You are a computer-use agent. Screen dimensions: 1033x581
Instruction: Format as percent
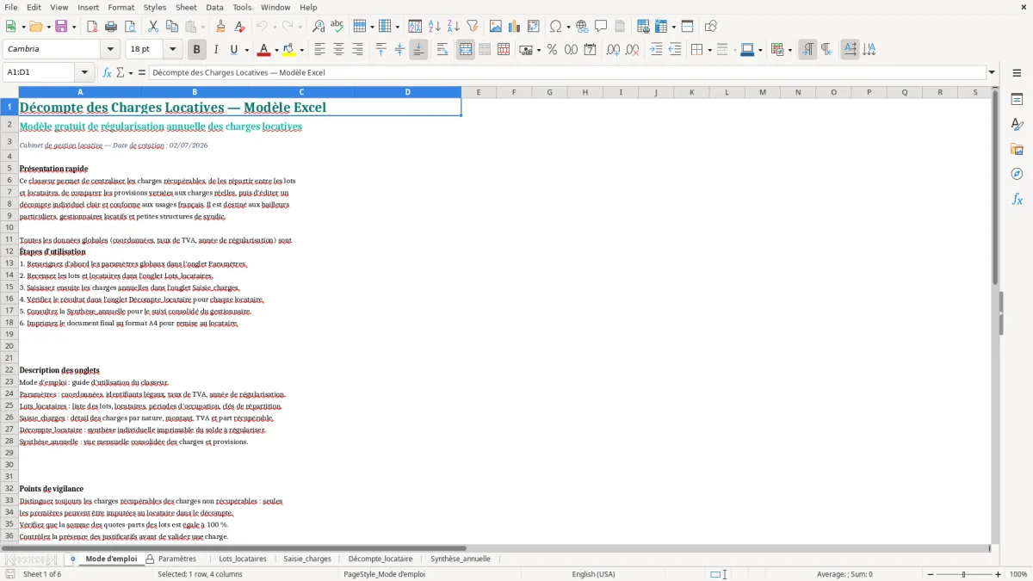(x=552, y=50)
